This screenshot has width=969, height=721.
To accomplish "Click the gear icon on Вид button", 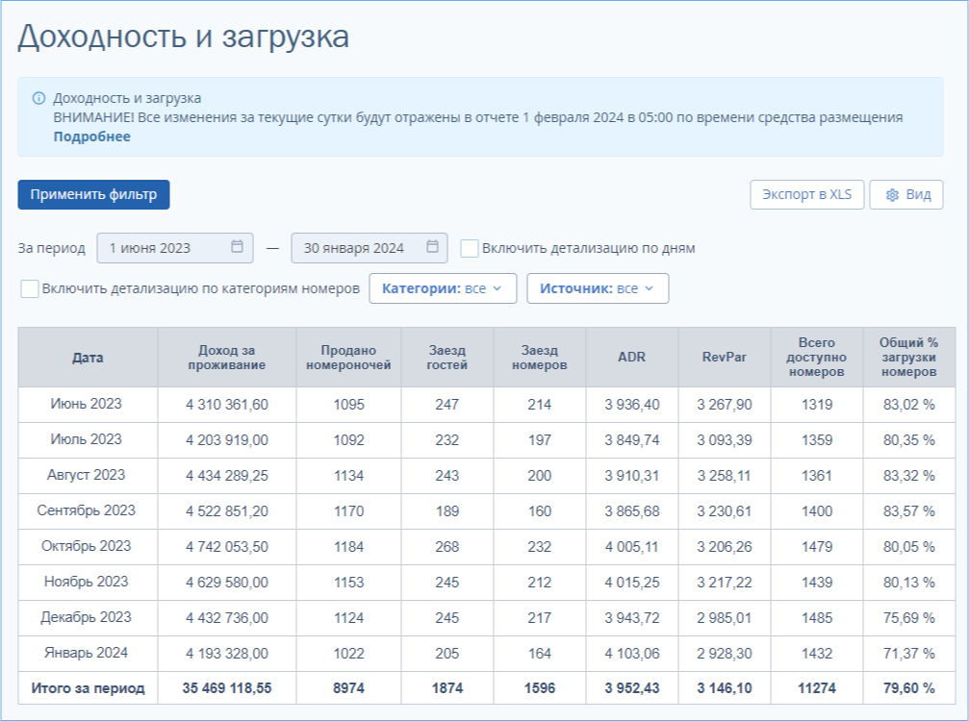I will (x=892, y=195).
